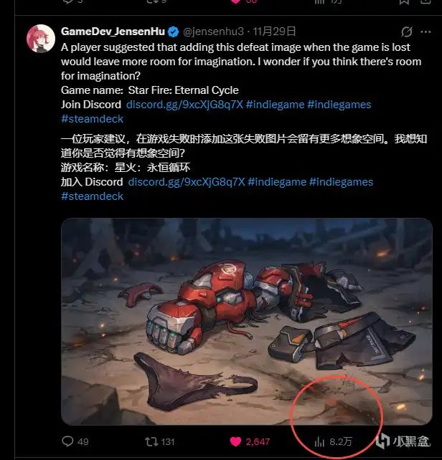442x460 pixels.
Task: Select the #indiegames hashtag on the Chinese line
Action: click(342, 182)
